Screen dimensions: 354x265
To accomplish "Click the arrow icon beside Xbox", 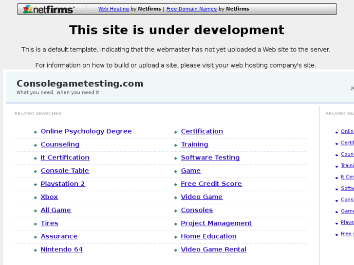I will click(35, 198).
